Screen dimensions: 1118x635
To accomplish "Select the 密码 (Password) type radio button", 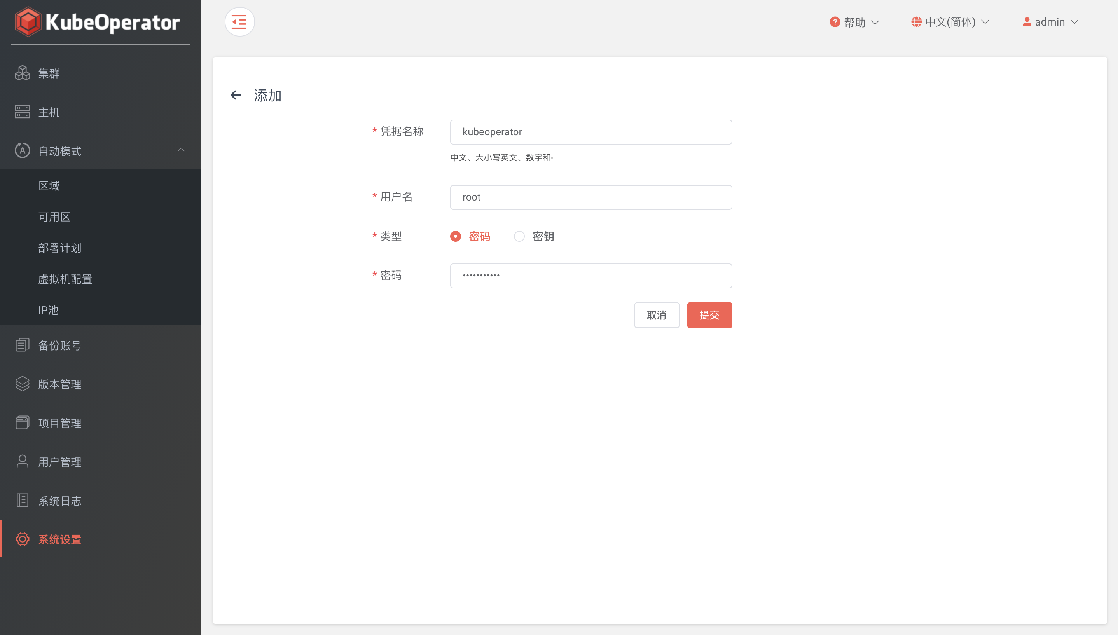I will [x=455, y=236].
